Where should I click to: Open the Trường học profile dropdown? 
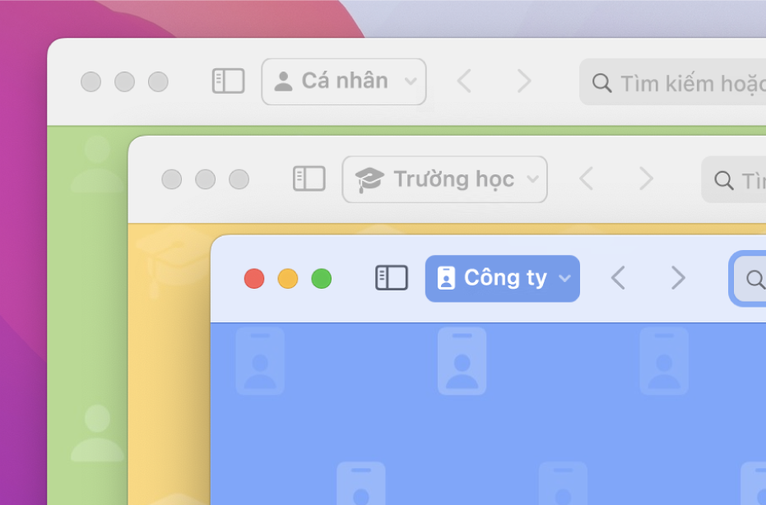click(x=444, y=179)
